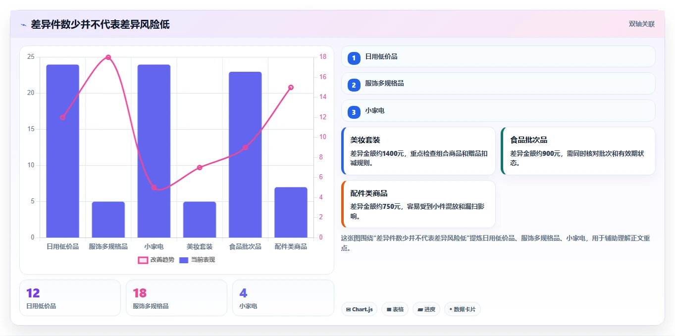Click the 服饰多规格品 bar in the chart
The image size is (675, 336).
pyautogui.click(x=108, y=220)
